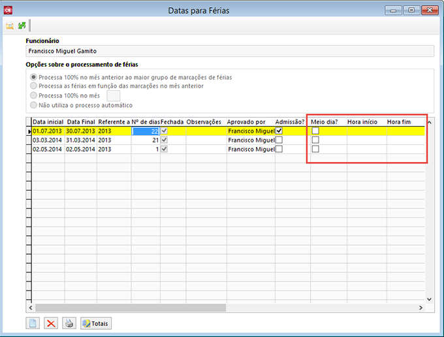Screen dimensions: 444x337
Task: Enable Meio dia checkbox in first row
Action: (315, 131)
